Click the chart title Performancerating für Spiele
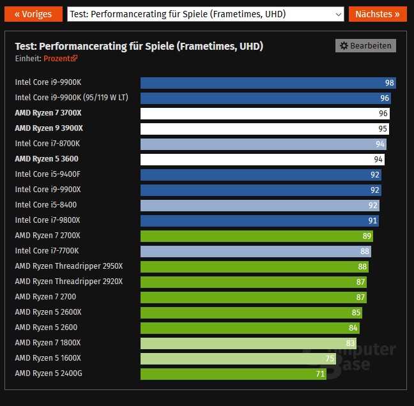The width and height of the screenshot is (414, 406). point(139,46)
